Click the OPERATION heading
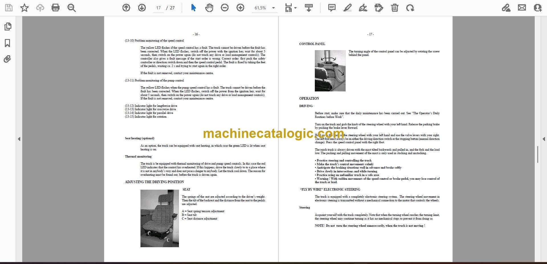The height and width of the screenshot is (264, 547). [309, 99]
